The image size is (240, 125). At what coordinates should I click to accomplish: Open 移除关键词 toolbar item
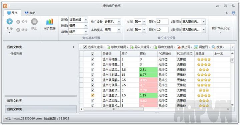(117, 47)
